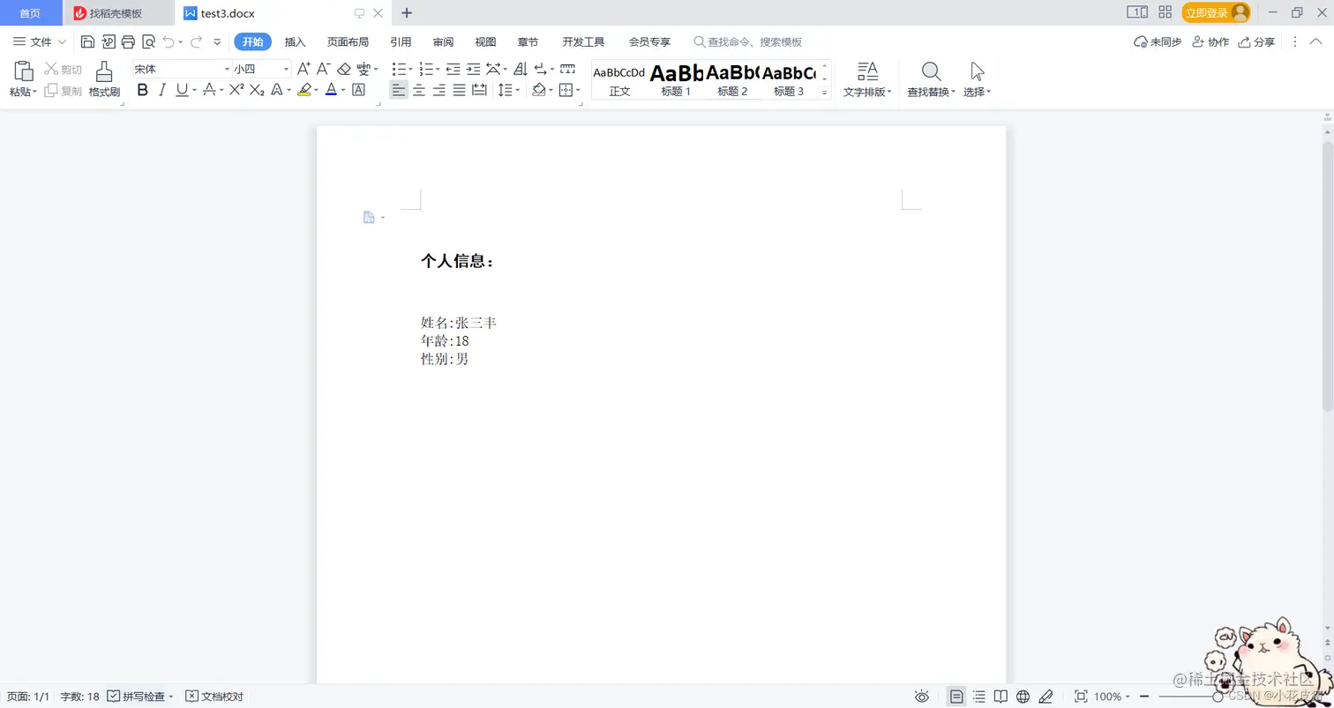Decrease paragraph indent

coord(453,69)
